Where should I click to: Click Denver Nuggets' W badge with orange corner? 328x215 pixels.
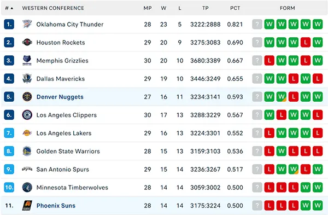pyautogui.click(x=282, y=97)
